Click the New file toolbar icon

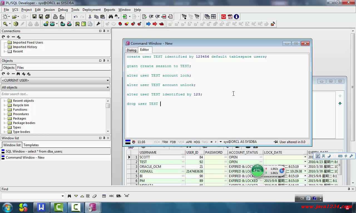click(5, 17)
